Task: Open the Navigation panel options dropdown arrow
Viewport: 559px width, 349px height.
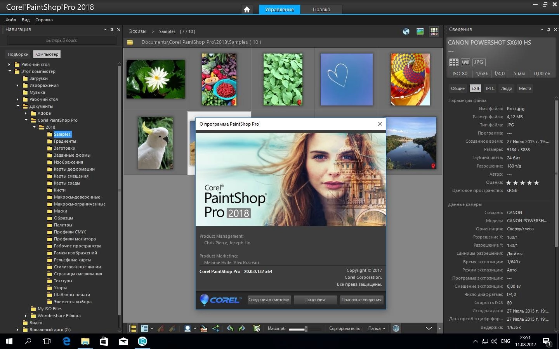Action: [x=105, y=29]
